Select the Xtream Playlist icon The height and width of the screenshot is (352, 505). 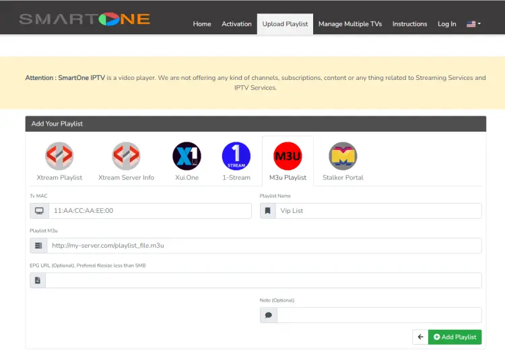59,157
